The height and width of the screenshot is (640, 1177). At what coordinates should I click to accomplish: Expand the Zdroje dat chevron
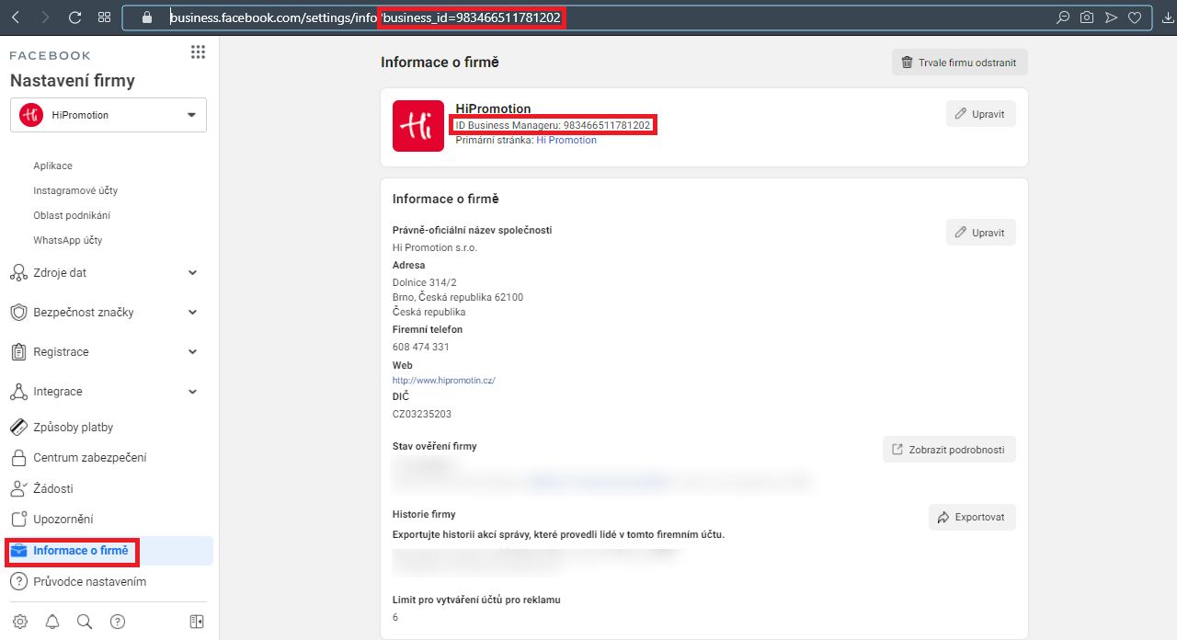(192, 273)
